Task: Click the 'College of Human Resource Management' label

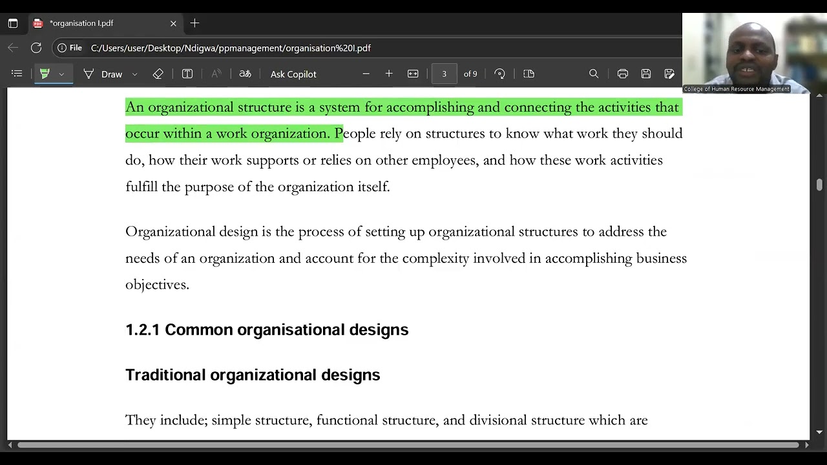Action: tap(737, 89)
